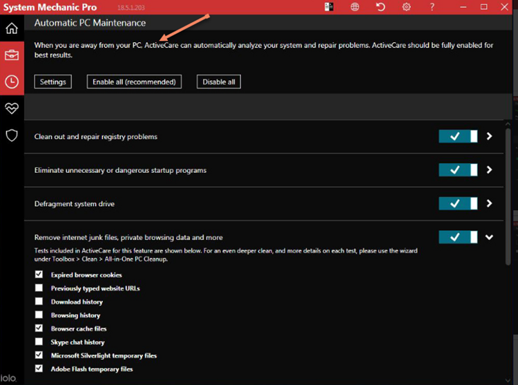
Task: Toggle Eliminate unnecessary startup programs switch
Action: [458, 170]
